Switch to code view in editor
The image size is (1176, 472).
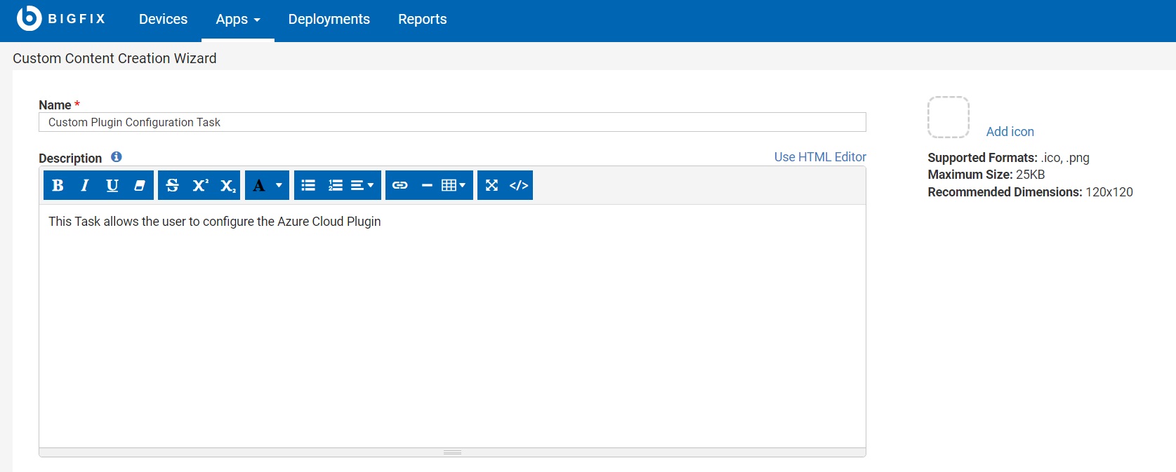(x=519, y=185)
